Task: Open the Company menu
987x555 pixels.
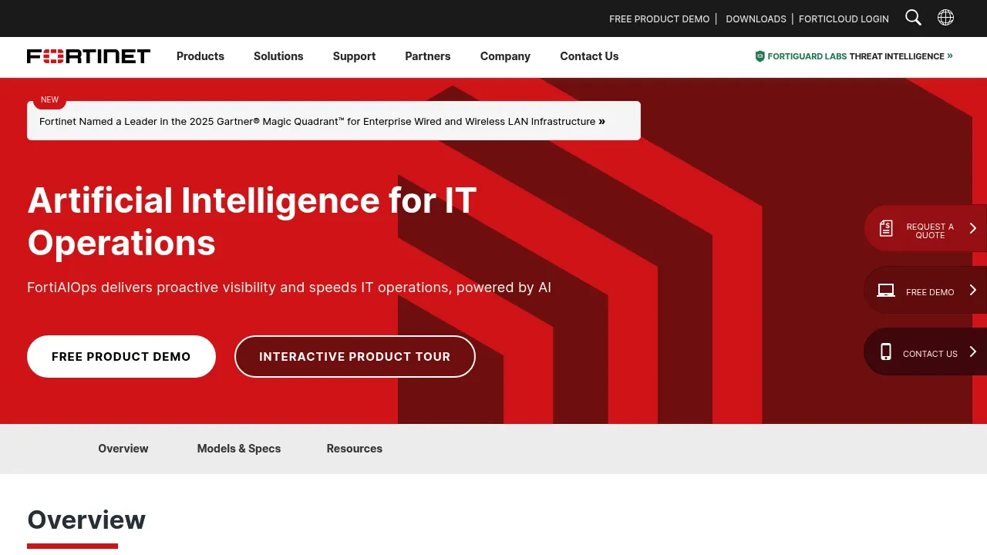Action: click(505, 56)
